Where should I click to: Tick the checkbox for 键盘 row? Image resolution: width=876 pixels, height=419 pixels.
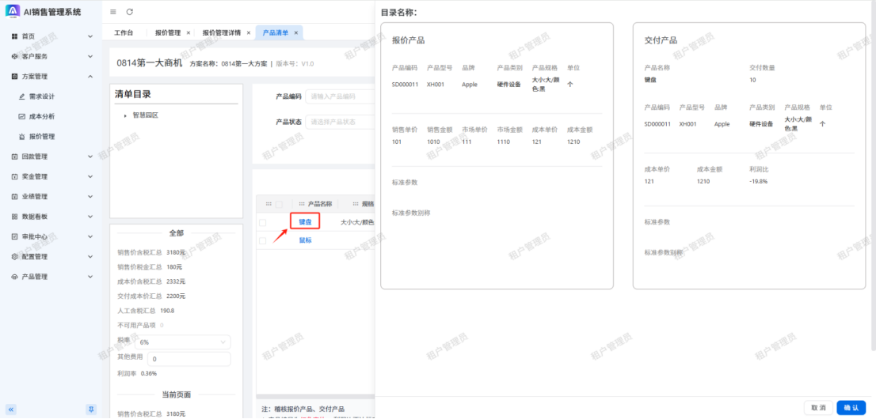[x=262, y=222]
